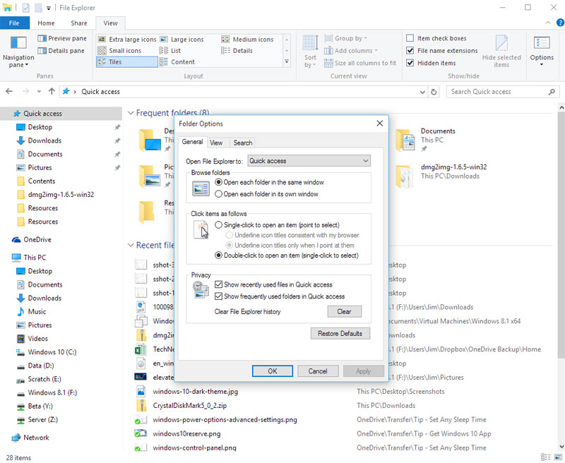The image size is (565, 463).
Task: Switch to the View tab in Folder Options
Action: (x=216, y=143)
